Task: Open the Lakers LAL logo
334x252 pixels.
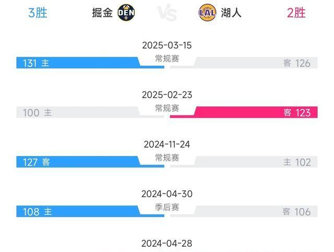Action: point(207,13)
